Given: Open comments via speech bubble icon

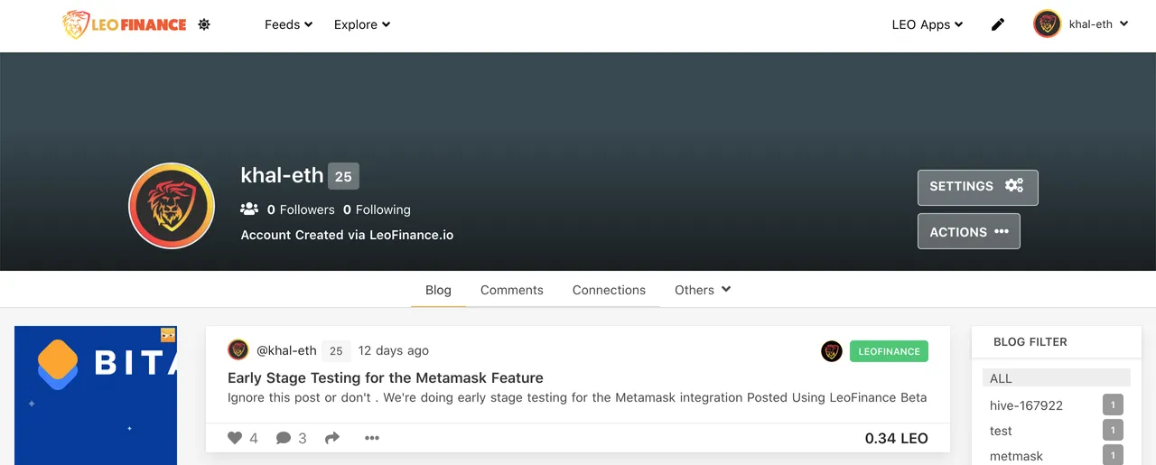Looking at the screenshot, I should pyautogui.click(x=284, y=438).
